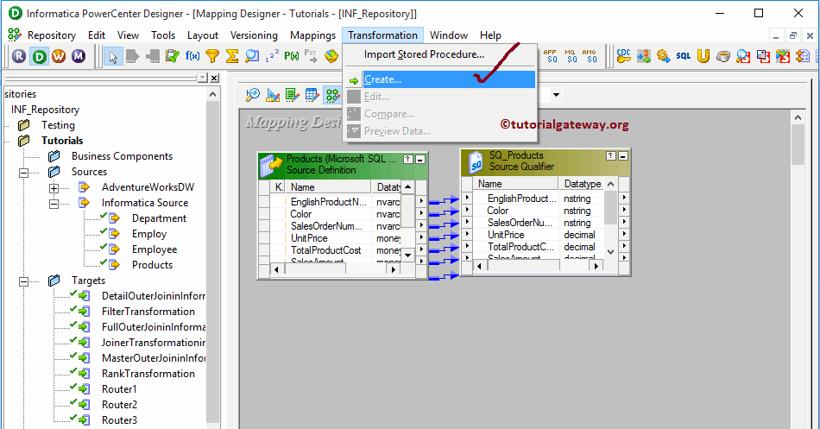Add an Aggregator (sigma) transformation
The width and height of the screenshot is (820, 429).
click(232, 56)
